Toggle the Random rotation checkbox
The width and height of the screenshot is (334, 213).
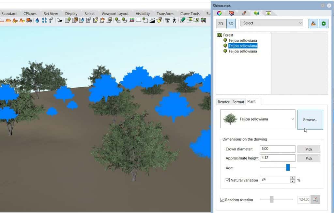coord(222,200)
